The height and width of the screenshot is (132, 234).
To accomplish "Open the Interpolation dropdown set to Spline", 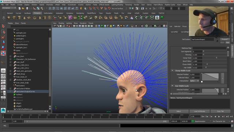I will (x=195, y=81).
